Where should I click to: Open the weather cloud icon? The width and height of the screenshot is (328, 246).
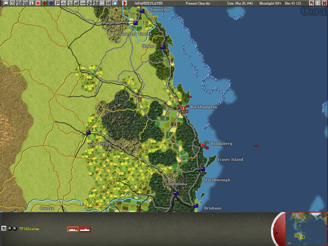115,3
